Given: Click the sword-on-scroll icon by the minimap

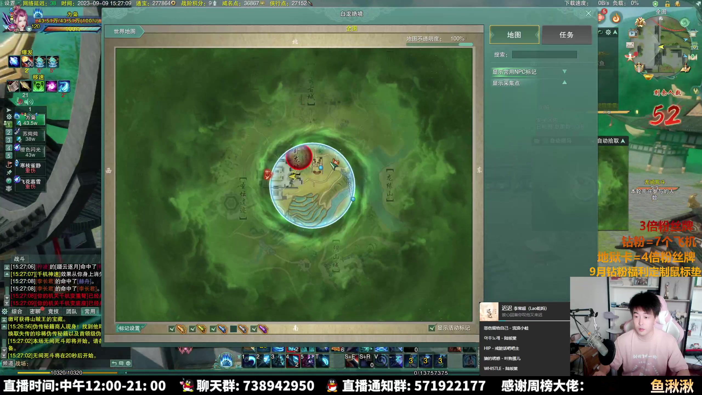Looking at the screenshot, I should [x=686, y=67].
